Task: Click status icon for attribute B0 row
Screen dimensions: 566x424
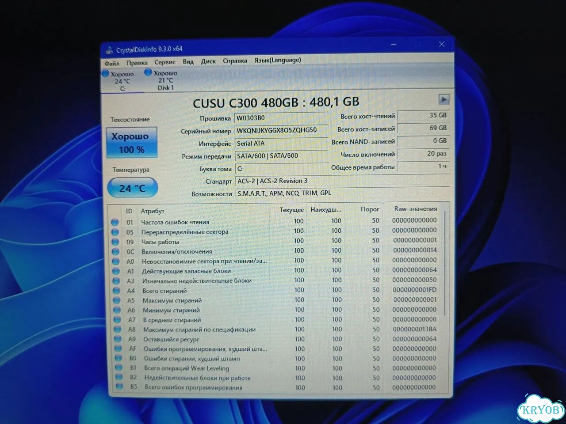Action: (x=118, y=358)
